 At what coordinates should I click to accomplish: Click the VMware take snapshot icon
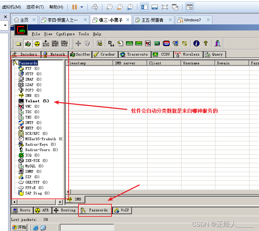[x=109, y=7]
